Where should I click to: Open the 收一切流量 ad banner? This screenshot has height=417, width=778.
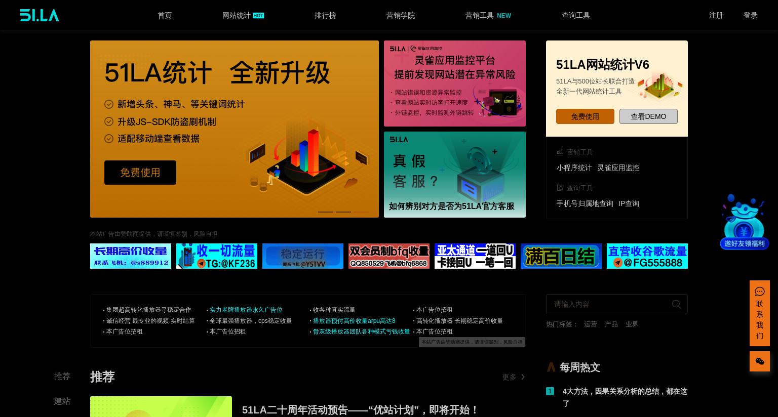[217, 256]
